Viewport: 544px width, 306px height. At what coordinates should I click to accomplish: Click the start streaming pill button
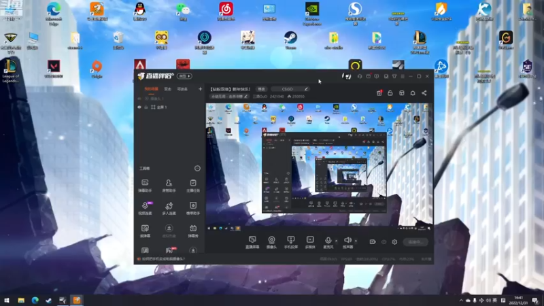(415, 242)
